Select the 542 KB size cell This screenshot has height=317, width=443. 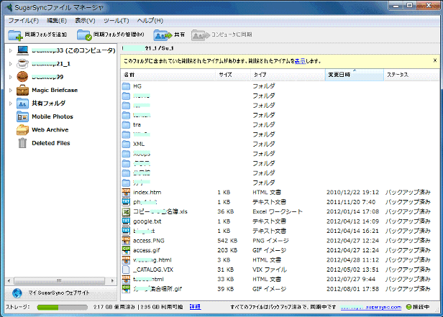(x=227, y=241)
